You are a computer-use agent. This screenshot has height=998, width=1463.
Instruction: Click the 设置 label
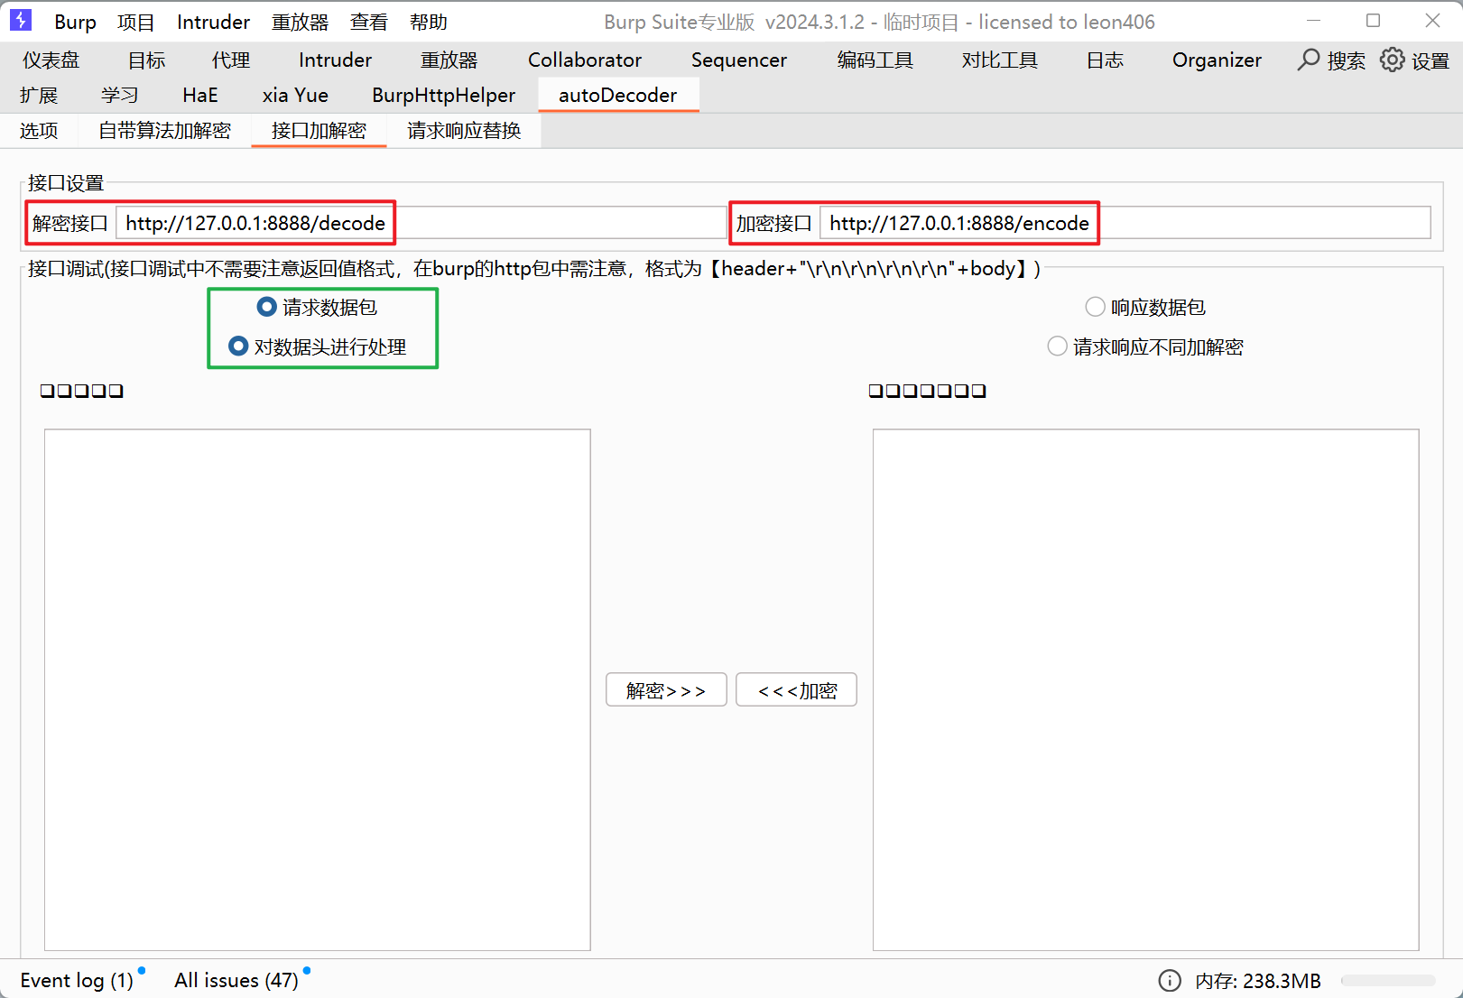(1431, 61)
